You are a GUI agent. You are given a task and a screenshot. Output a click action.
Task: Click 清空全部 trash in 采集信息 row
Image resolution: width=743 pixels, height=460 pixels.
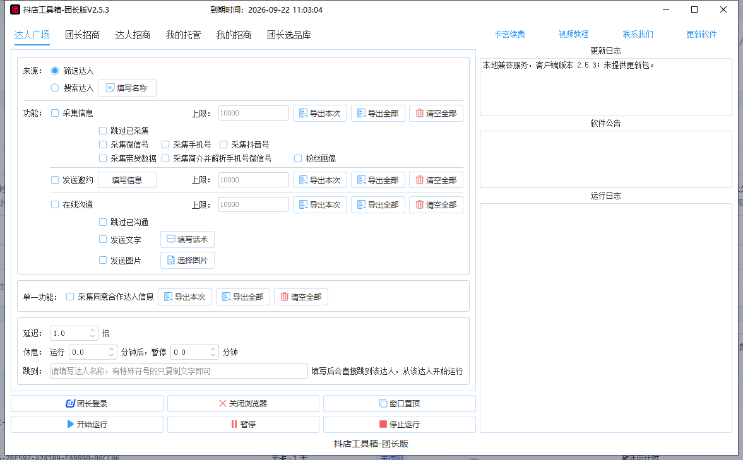[x=436, y=113]
